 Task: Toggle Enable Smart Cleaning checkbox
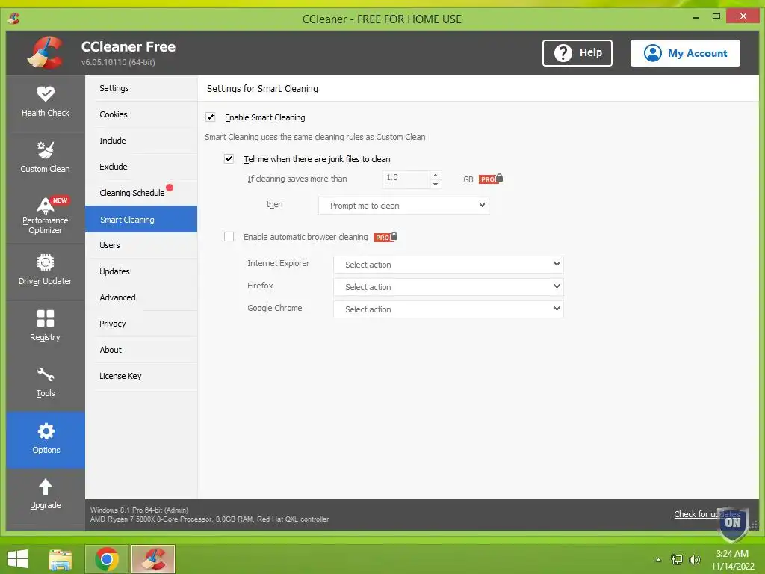[x=210, y=117]
